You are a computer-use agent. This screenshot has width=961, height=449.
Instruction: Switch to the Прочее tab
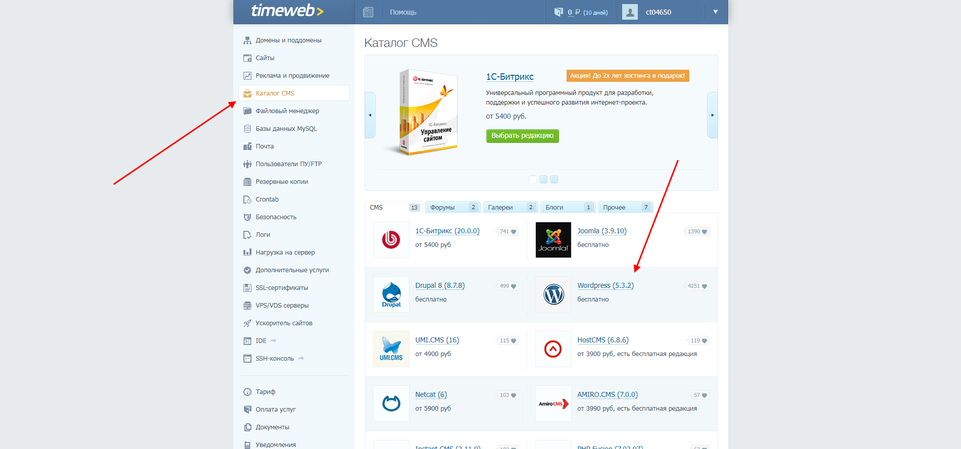[626, 208]
